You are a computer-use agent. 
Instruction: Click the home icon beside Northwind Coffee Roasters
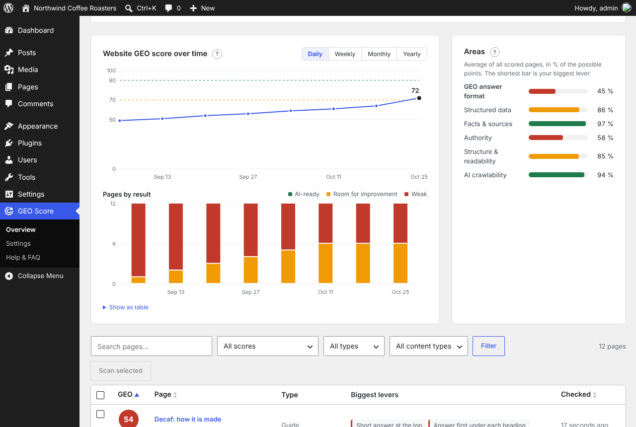click(x=26, y=8)
